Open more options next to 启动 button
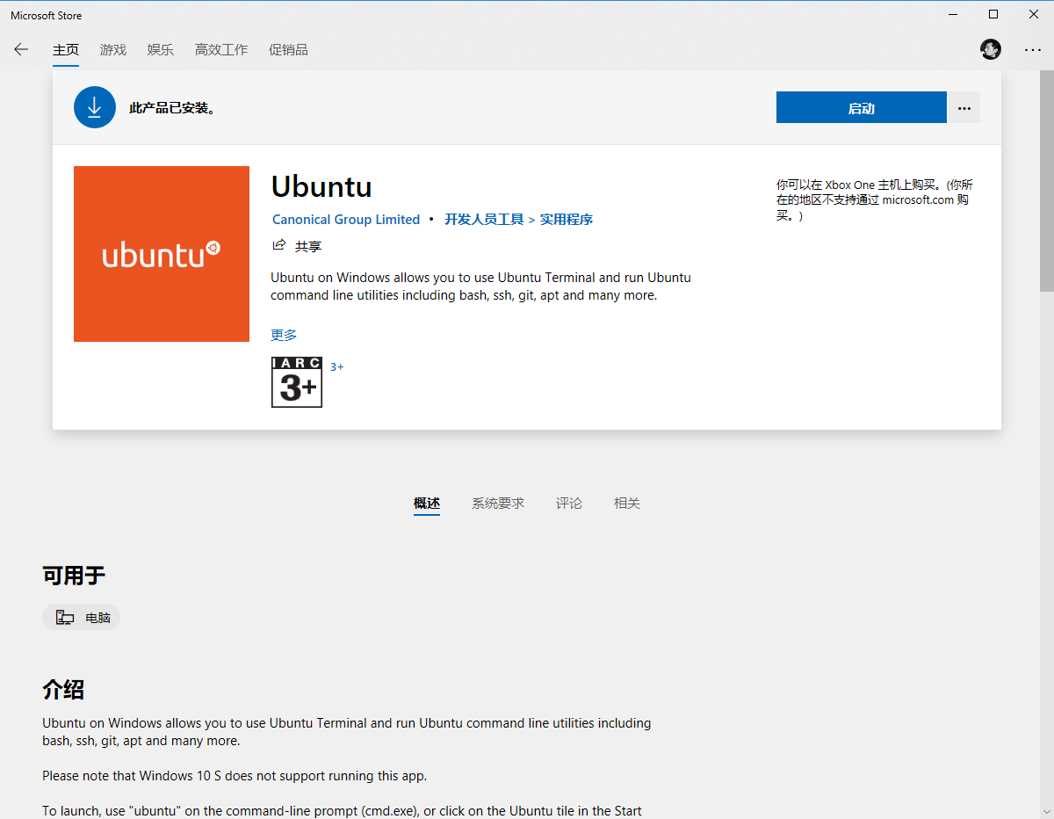1054x819 pixels. (x=964, y=108)
